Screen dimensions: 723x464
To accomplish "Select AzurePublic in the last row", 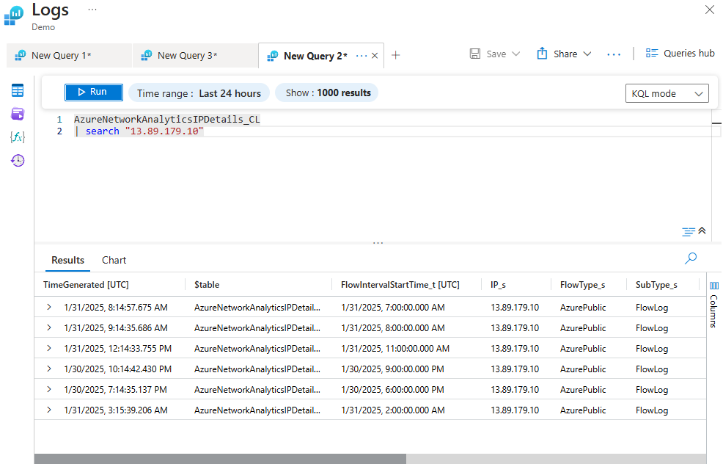I will tap(583, 410).
